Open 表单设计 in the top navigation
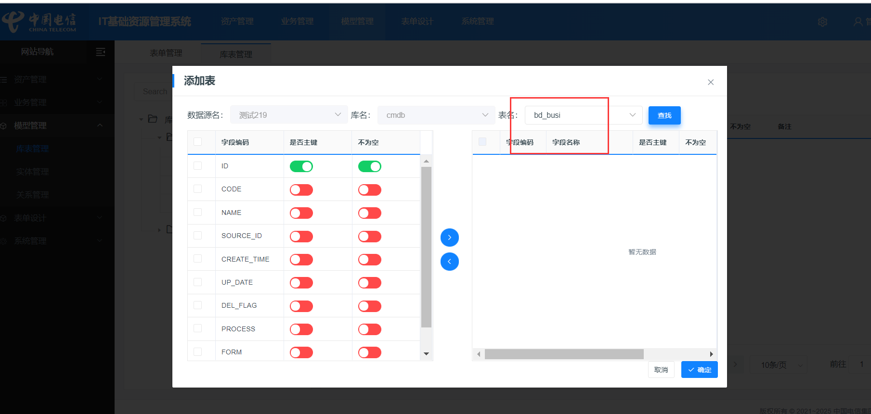 (417, 22)
